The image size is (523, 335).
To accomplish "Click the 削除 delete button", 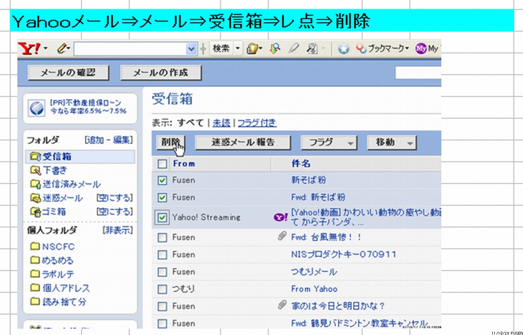I will [x=171, y=142].
